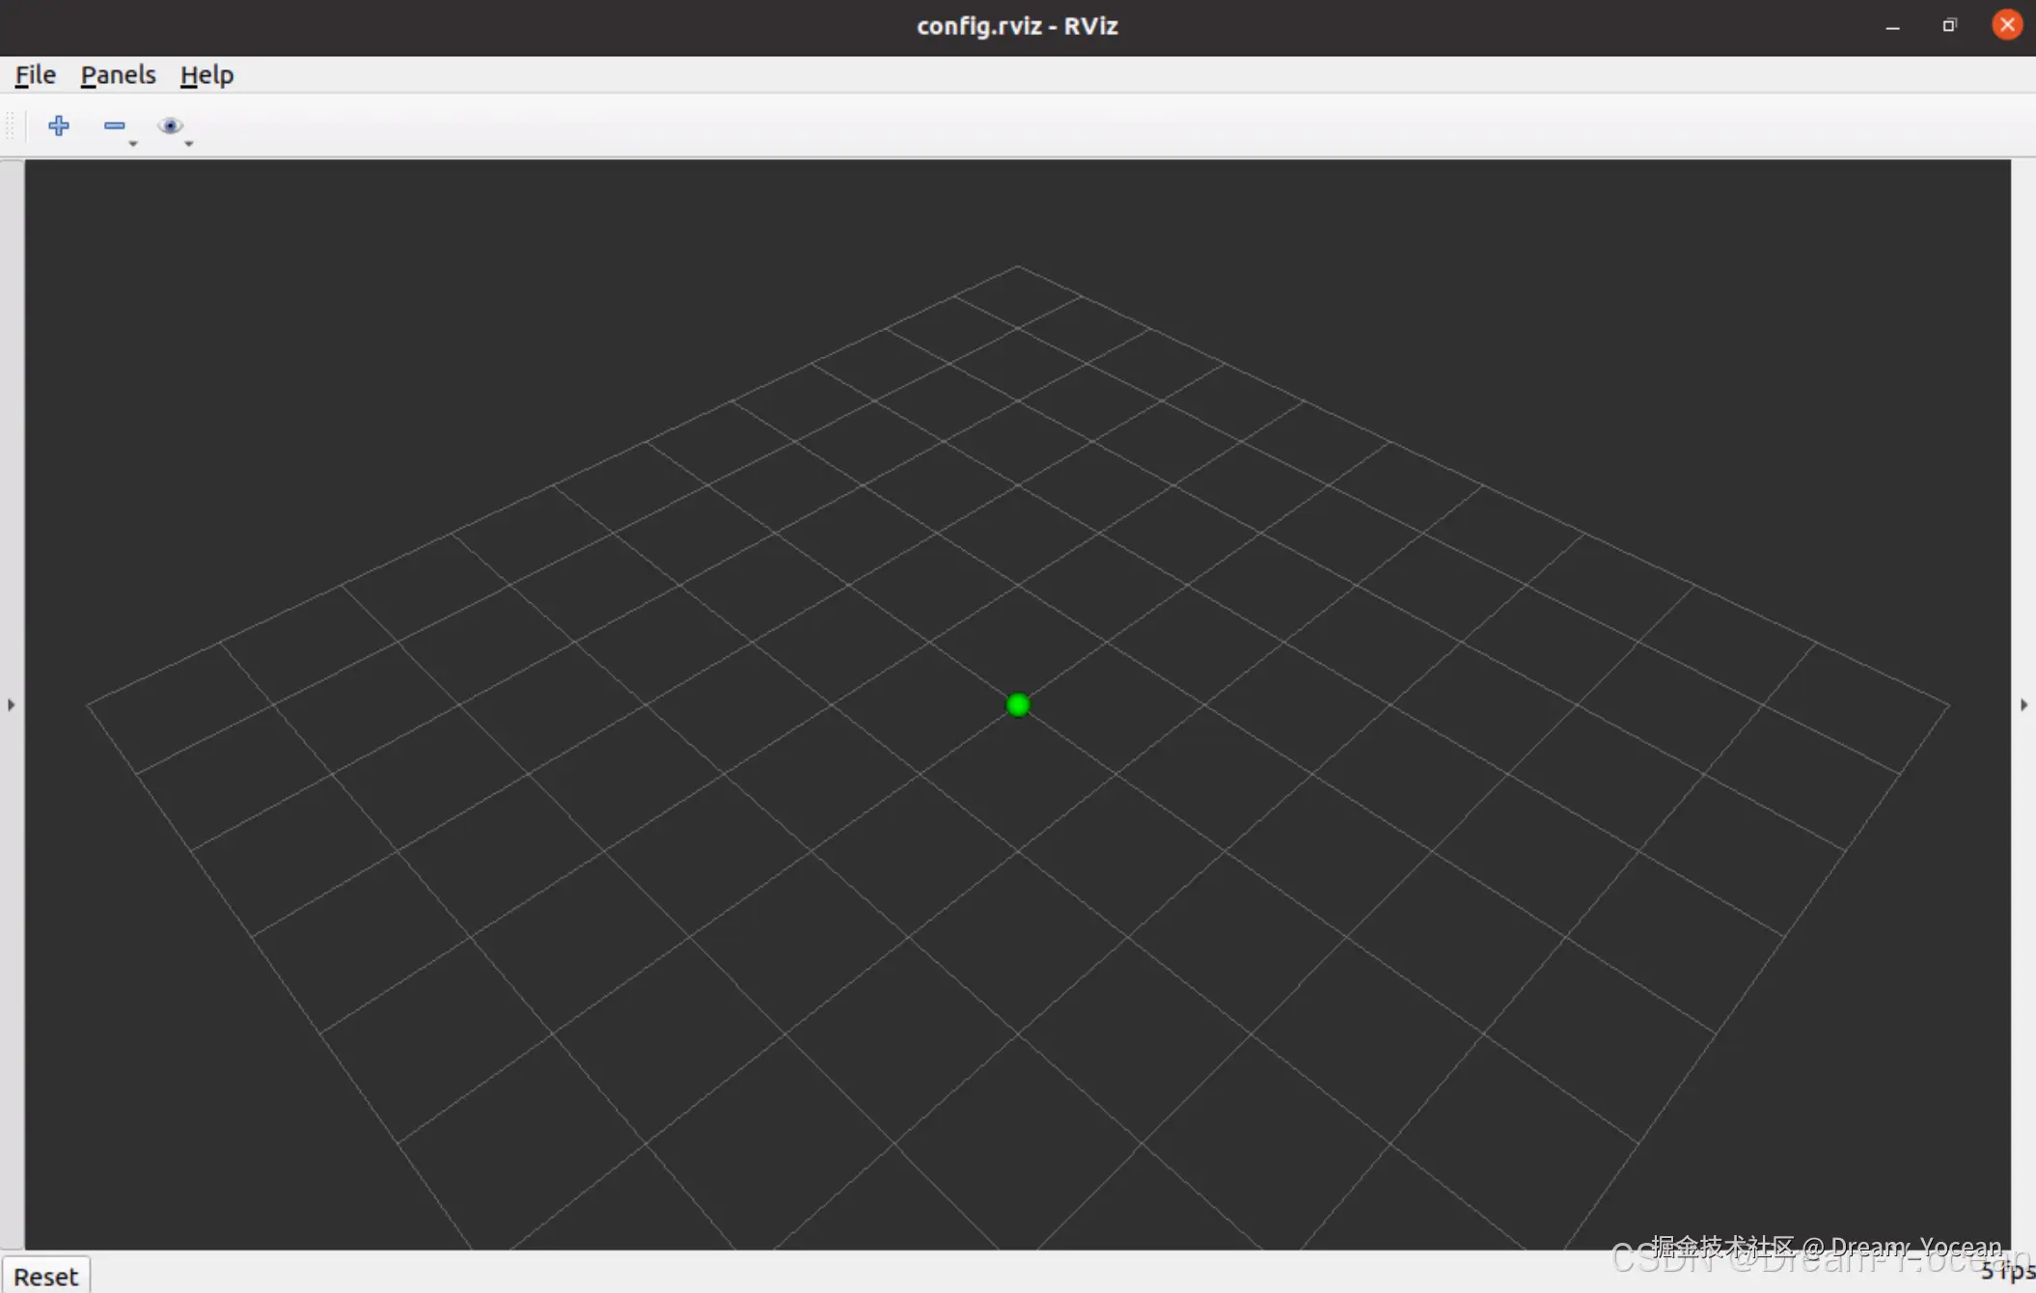The width and height of the screenshot is (2036, 1293).
Task: Select the green sphere marker
Action: pos(1018,705)
